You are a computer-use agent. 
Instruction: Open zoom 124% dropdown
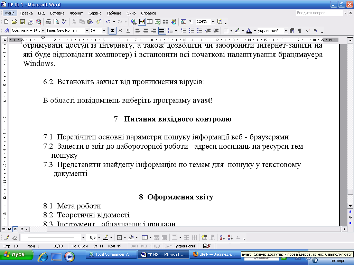tap(213, 22)
